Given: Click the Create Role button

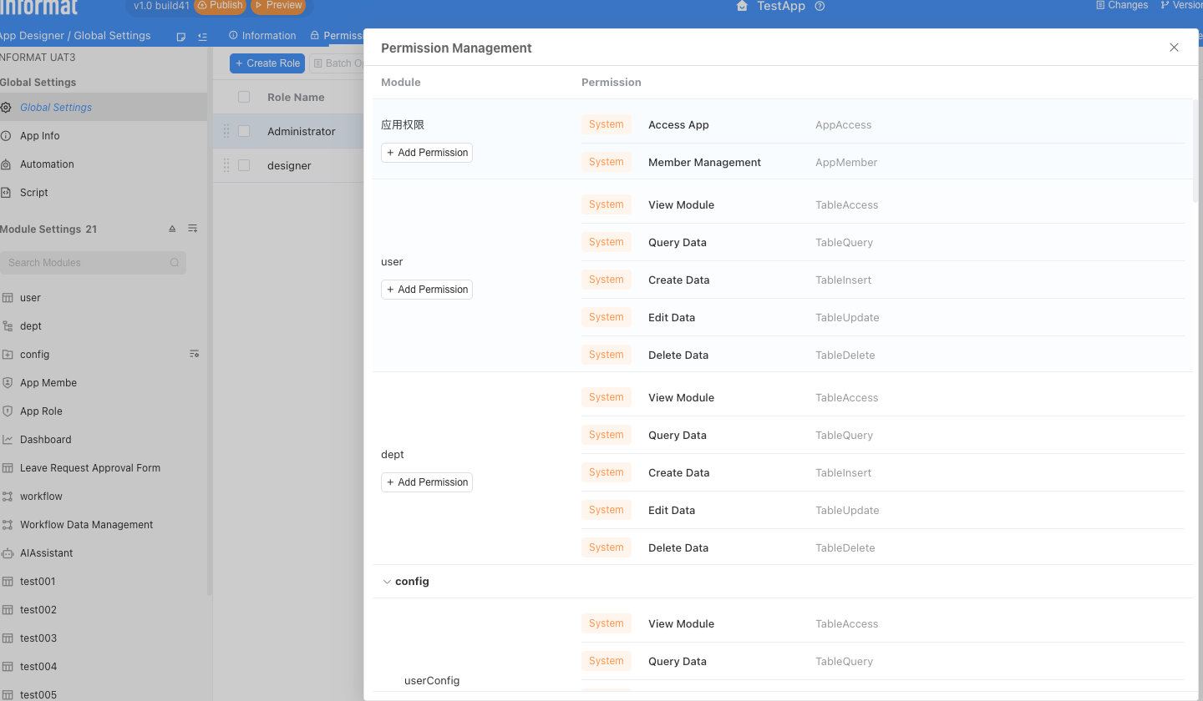Looking at the screenshot, I should point(266,63).
